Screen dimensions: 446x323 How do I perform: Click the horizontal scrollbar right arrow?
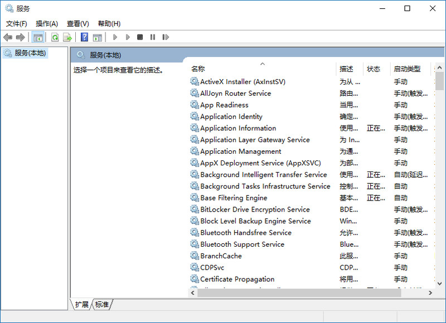point(430,292)
